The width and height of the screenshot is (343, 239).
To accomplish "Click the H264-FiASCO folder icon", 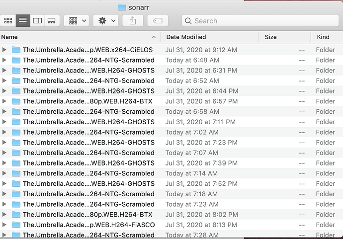I will (16, 225).
